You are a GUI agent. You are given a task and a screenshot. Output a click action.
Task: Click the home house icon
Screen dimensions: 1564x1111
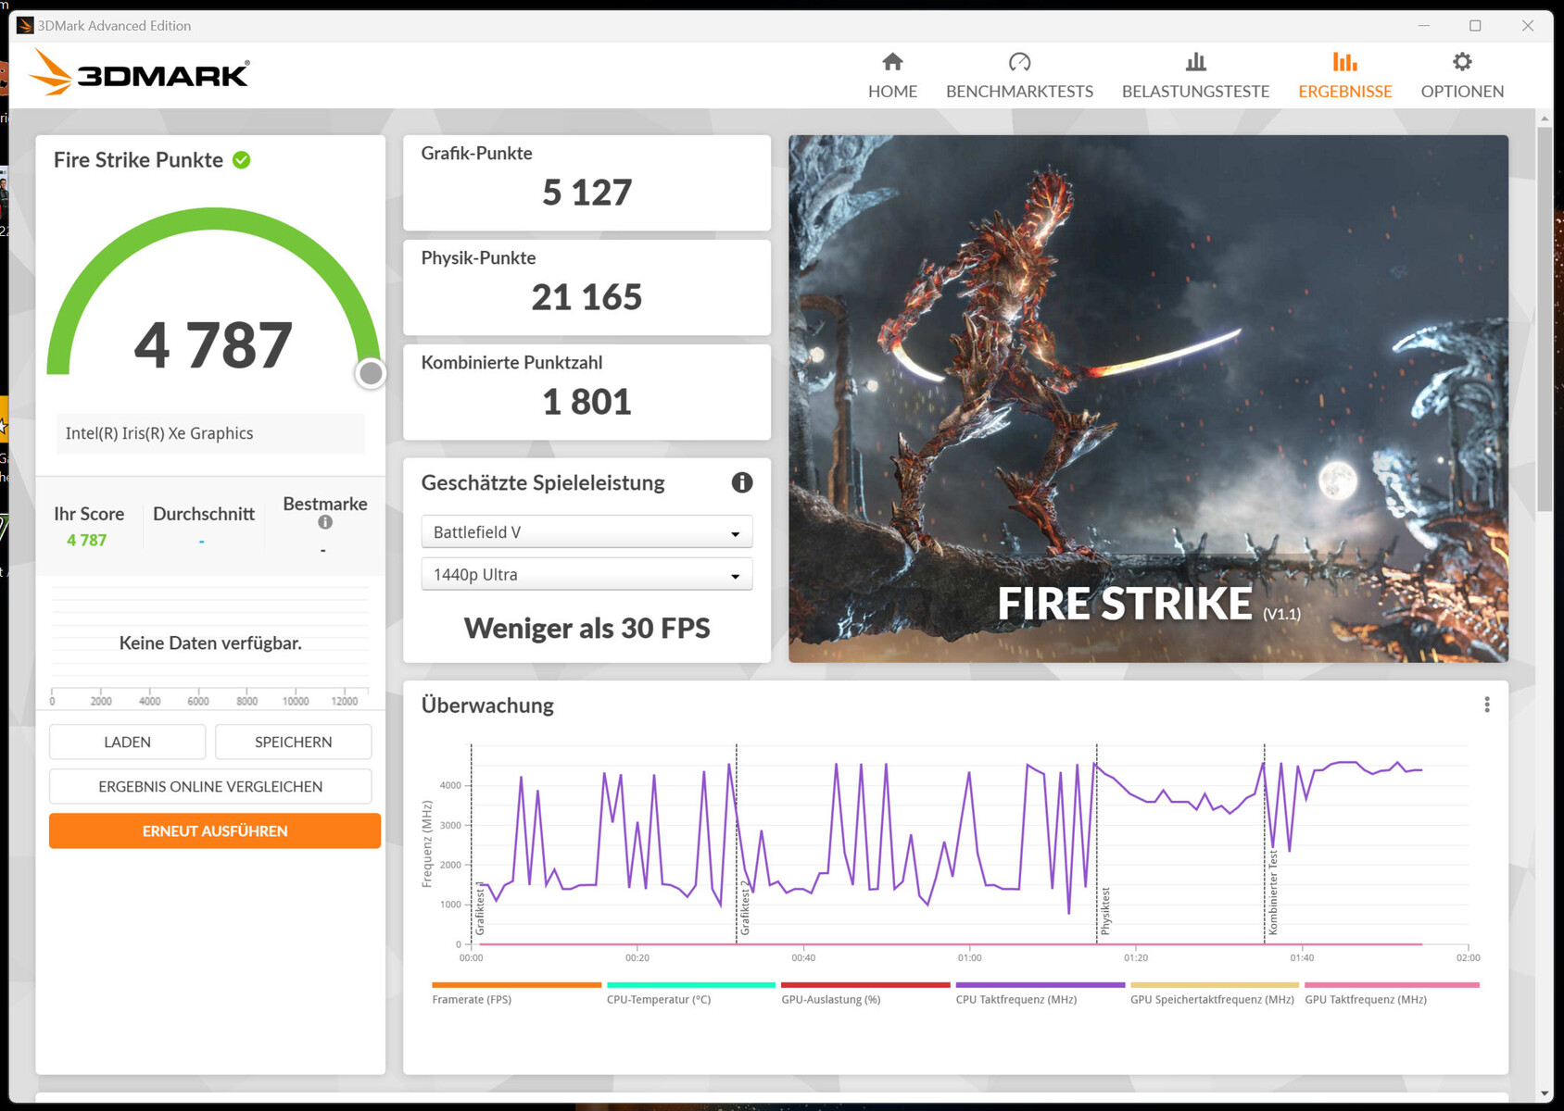tap(892, 62)
